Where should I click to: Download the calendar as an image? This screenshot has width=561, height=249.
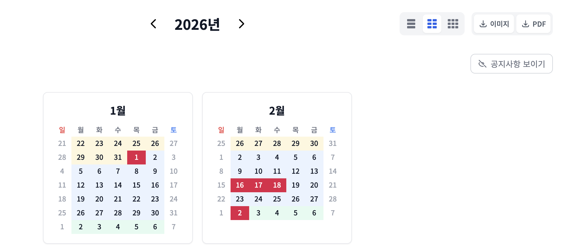[x=494, y=24]
